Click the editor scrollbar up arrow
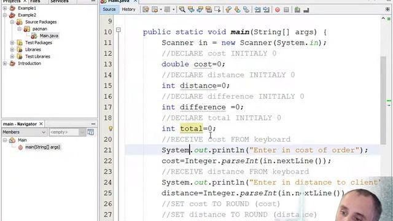 (x=383, y=18)
